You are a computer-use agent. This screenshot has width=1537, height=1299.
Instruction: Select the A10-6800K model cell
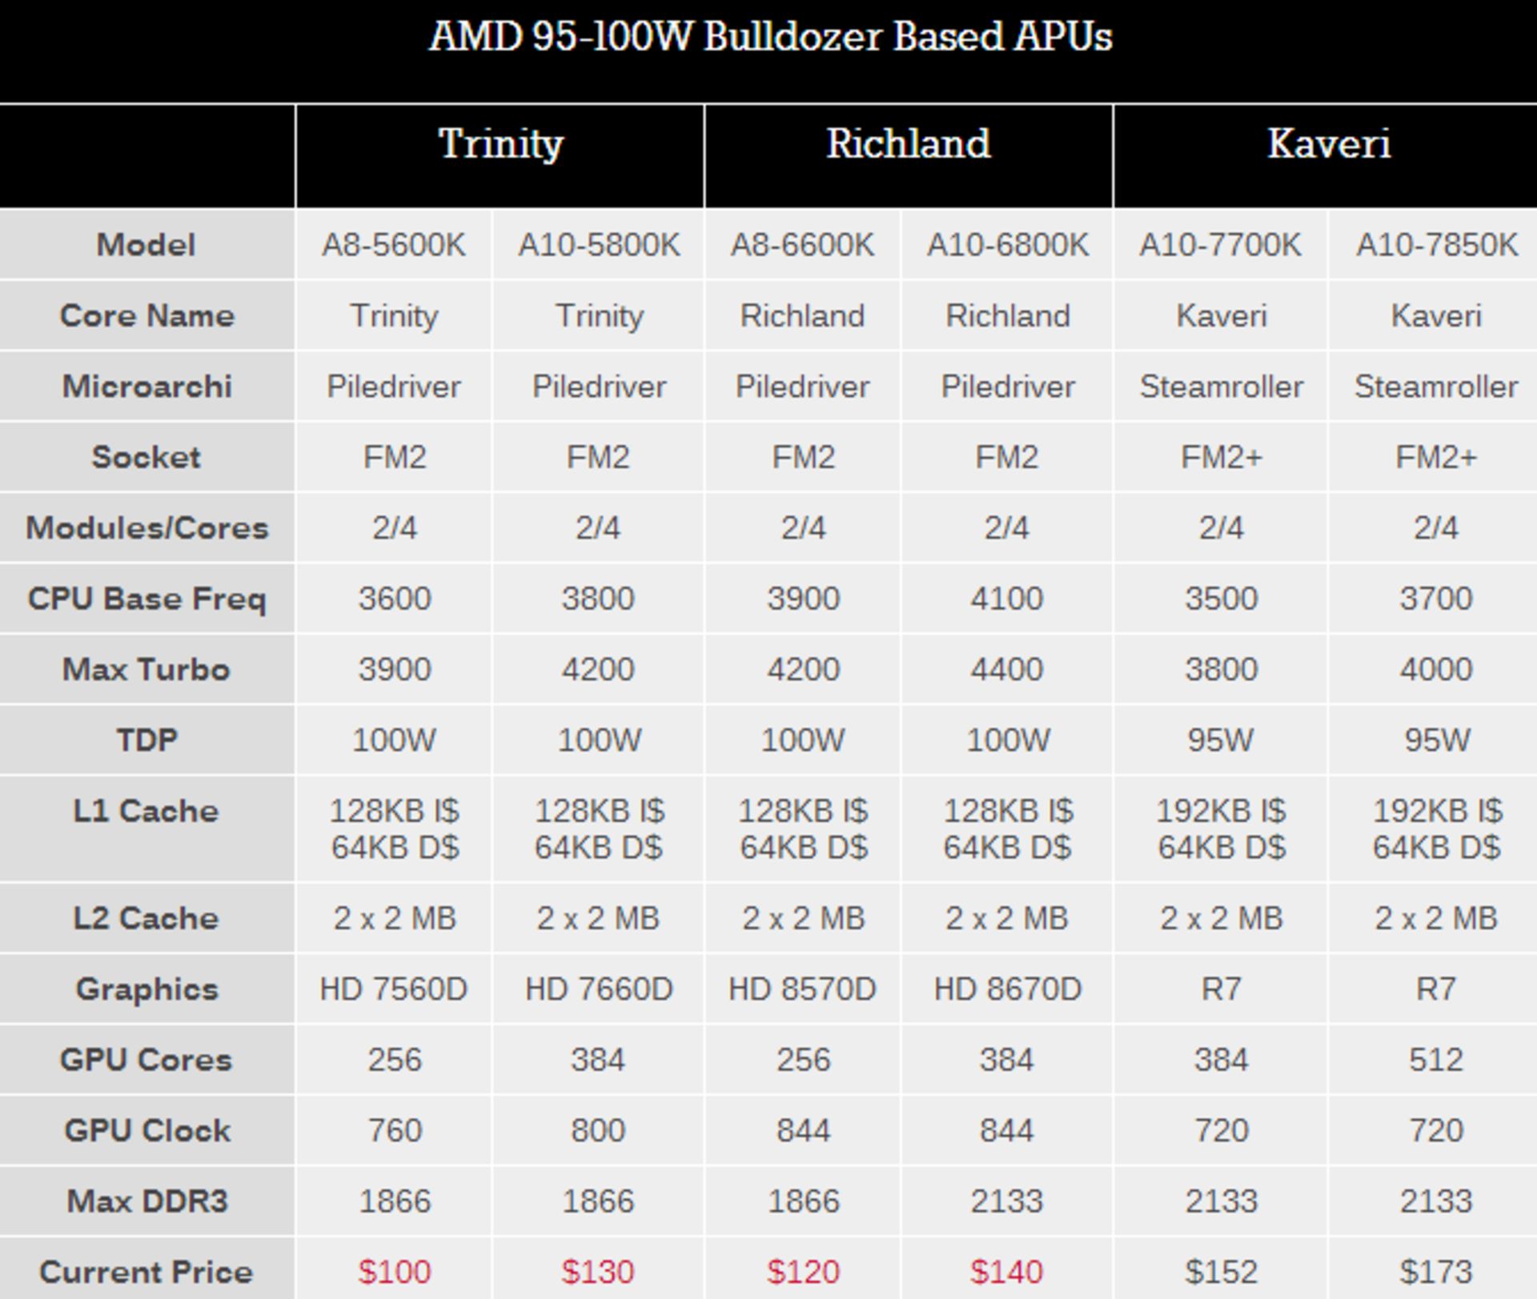coord(1007,245)
